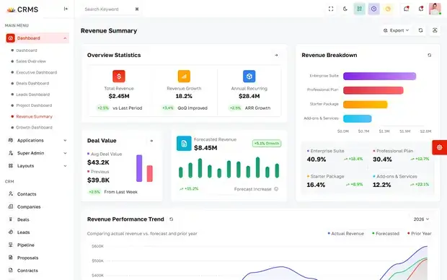Click the CRMS logo
The width and height of the screenshot is (447, 280).
point(22,9)
